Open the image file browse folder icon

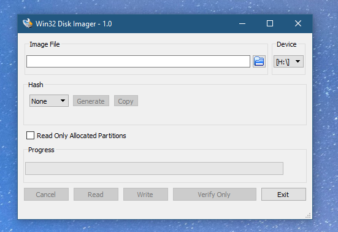pos(259,61)
